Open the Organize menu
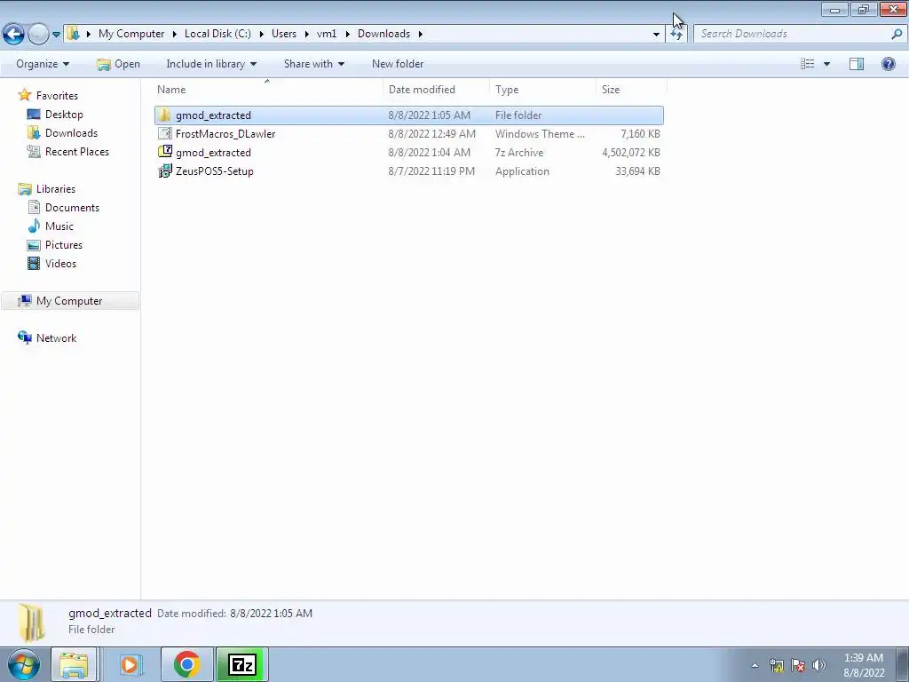Screen dimensions: 909x682 tap(43, 64)
